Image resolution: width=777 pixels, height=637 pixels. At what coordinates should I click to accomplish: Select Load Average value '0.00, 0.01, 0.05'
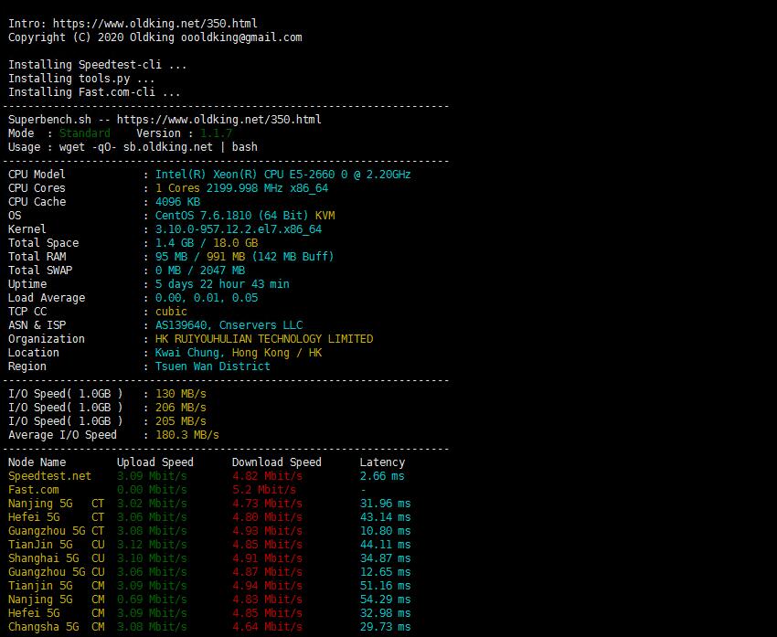pos(207,298)
